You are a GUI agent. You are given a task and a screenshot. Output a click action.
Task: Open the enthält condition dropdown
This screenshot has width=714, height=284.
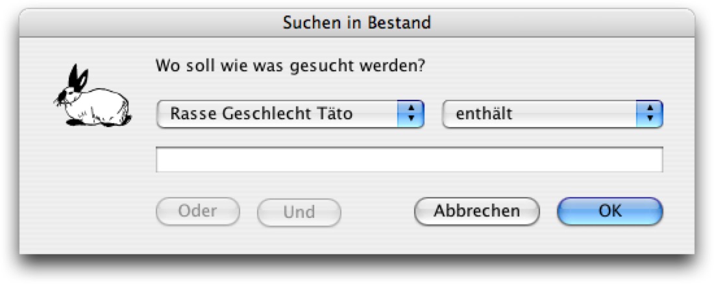[553, 113]
